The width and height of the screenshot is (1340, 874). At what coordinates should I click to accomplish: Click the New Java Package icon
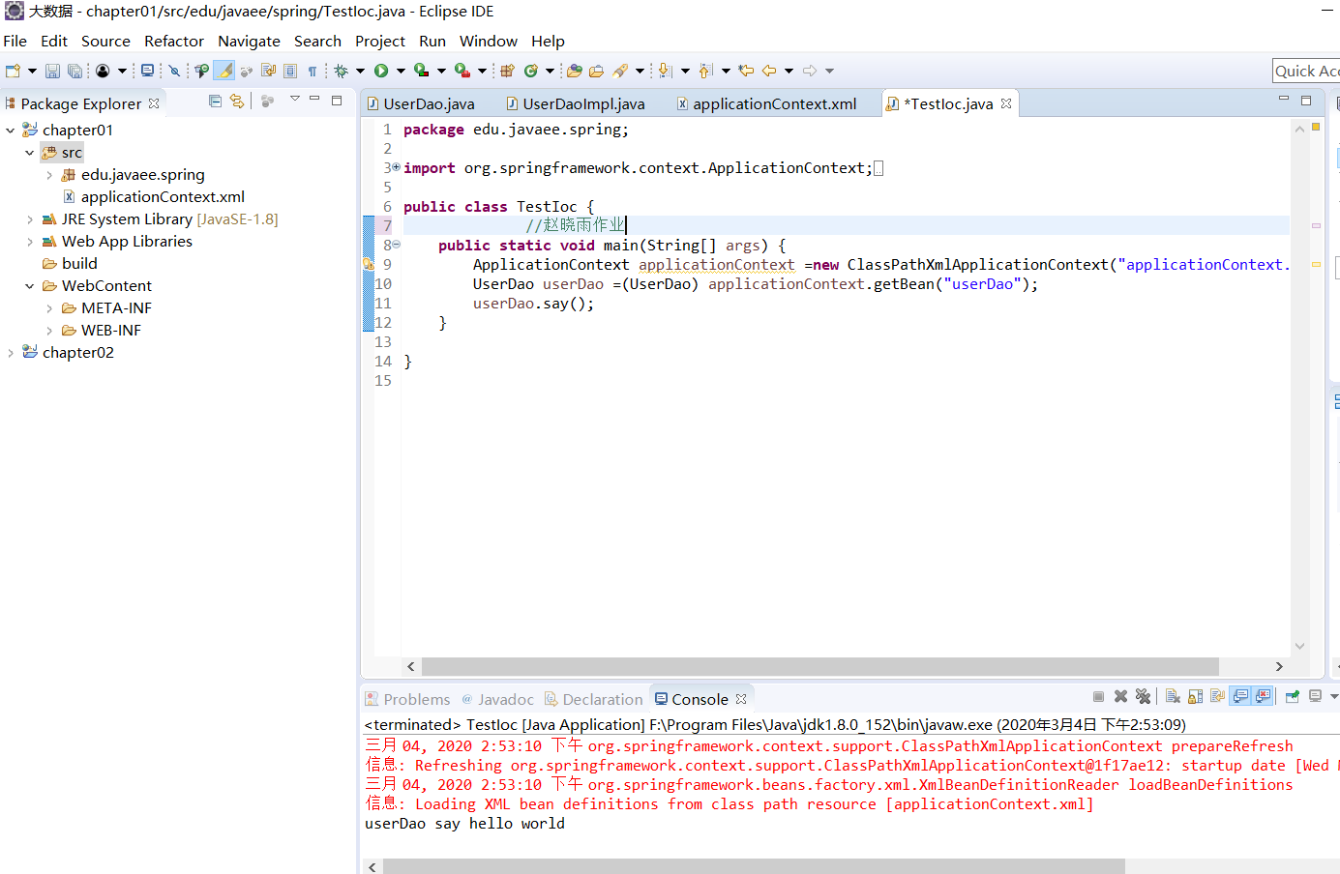tap(507, 71)
